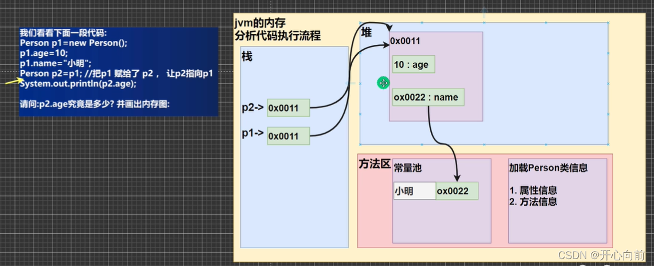Viewport: 654px width, 266px height.
Task: Click the "加载Person类信息" heading
Action: [548, 168]
